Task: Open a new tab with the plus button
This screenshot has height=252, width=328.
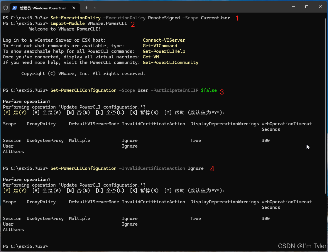Action: (x=86, y=8)
